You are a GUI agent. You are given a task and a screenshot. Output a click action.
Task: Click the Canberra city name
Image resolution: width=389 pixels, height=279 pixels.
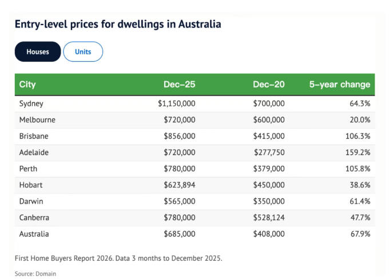click(35, 218)
